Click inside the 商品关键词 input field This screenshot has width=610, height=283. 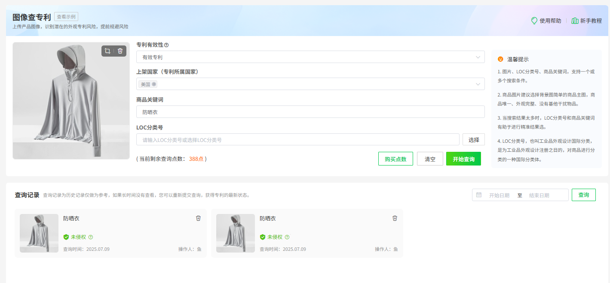pyautogui.click(x=301, y=111)
